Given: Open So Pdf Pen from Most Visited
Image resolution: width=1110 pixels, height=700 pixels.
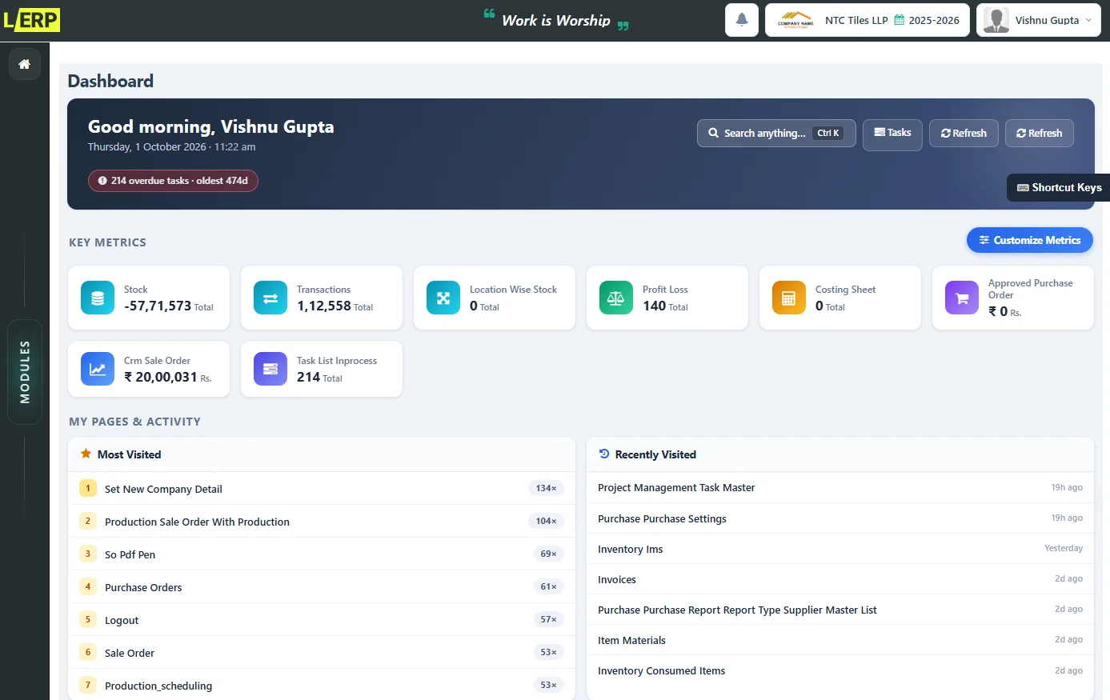Looking at the screenshot, I should click(x=322, y=554).
